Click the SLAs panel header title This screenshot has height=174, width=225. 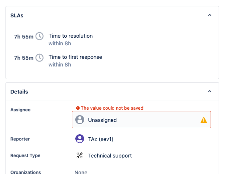pyautogui.click(x=17, y=15)
